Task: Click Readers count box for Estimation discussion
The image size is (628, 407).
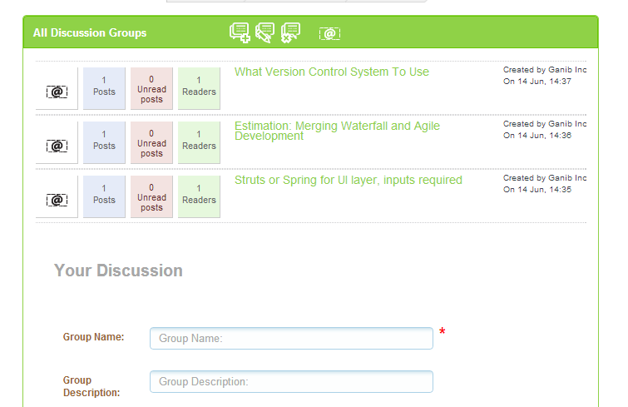Action: 199,141
